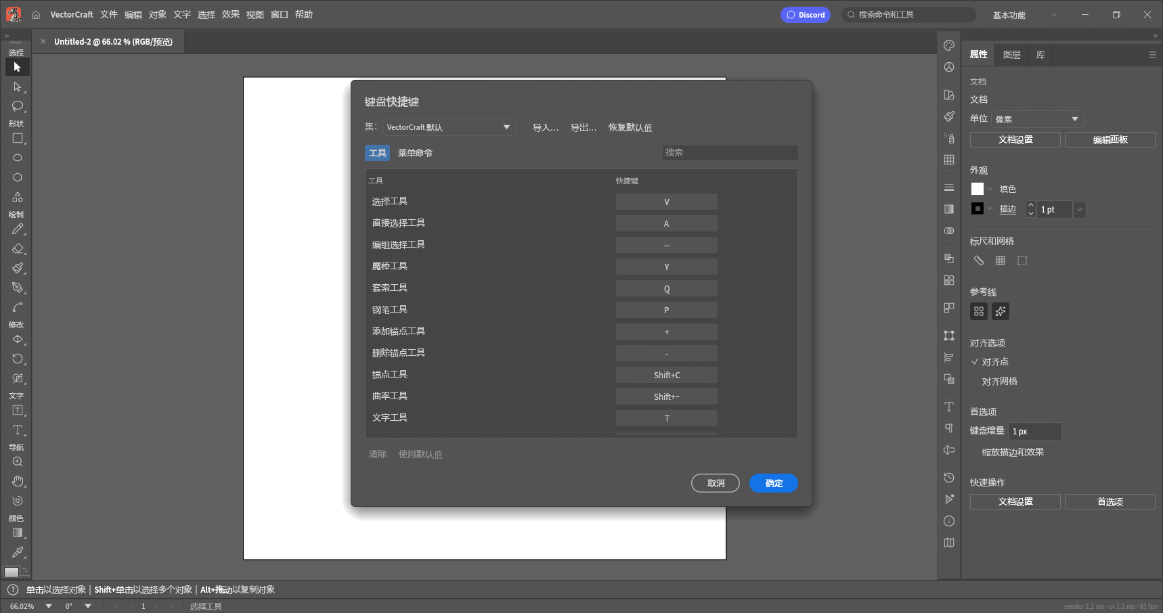
Task: Open the 单位 units dropdown
Action: (1038, 119)
